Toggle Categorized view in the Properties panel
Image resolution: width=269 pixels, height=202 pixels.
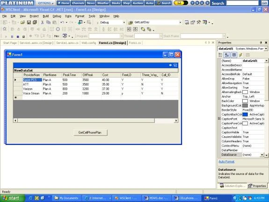coord(220,55)
